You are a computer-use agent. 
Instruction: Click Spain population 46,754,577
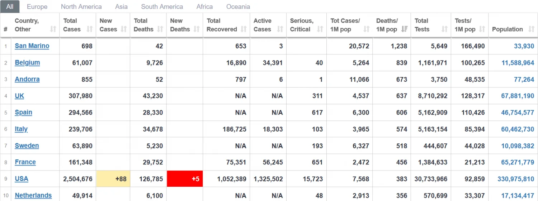click(x=518, y=113)
